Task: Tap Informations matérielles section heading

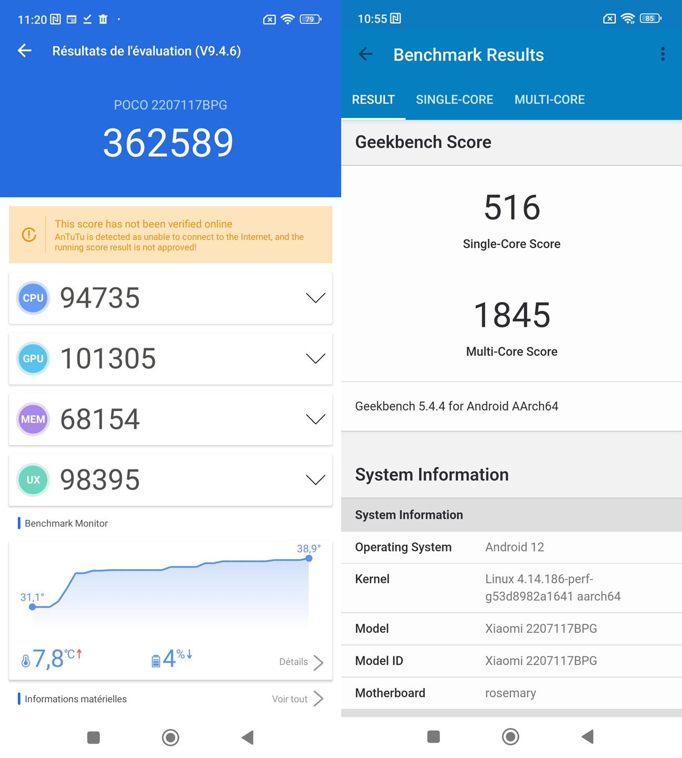Action: [x=76, y=699]
